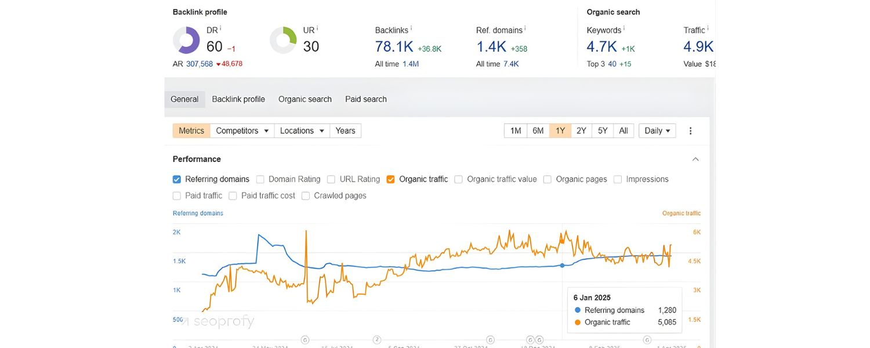Click the purple DR donut chart
The image size is (870, 348).
click(x=186, y=41)
